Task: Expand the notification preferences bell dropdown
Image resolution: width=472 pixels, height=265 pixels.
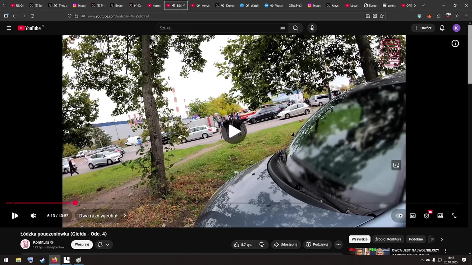Action: 104,244
